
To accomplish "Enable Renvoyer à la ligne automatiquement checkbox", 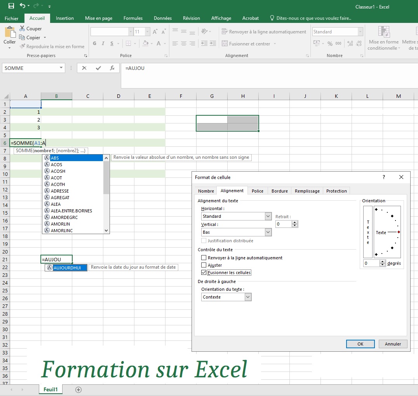I will tap(204, 258).
